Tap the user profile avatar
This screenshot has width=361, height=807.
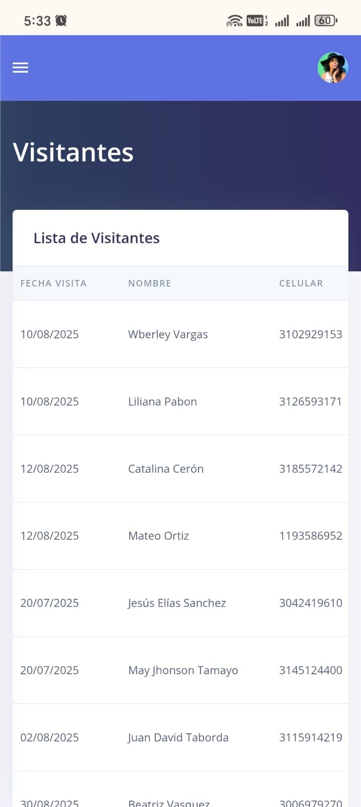coord(333,68)
